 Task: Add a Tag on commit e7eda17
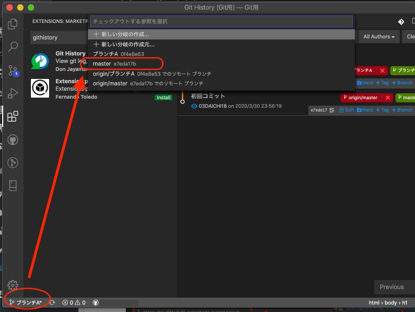click(x=382, y=110)
